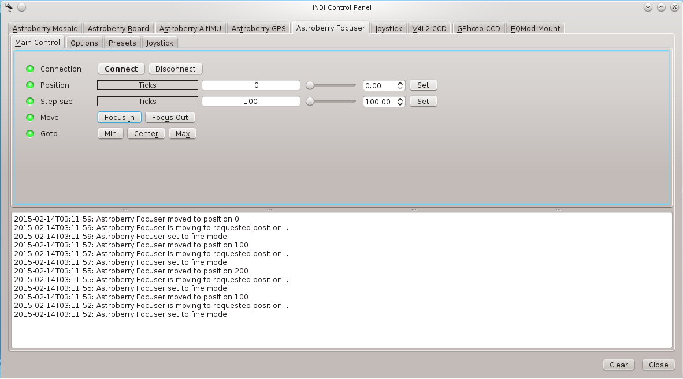The width and height of the screenshot is (683, 379).
Task: Click the Position slider handle
Action: (310, 85)
